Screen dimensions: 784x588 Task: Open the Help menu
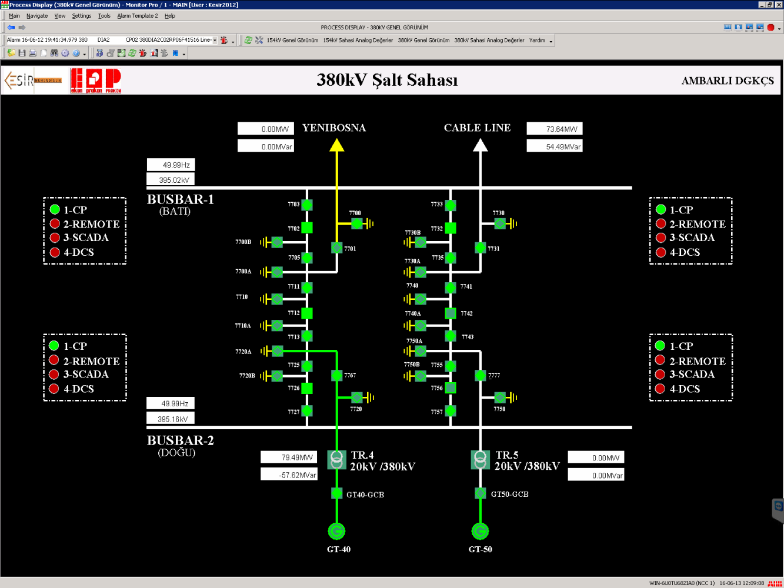[x=170, y=16]
